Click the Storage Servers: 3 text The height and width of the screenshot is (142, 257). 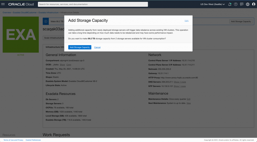[x=54, y=103]
